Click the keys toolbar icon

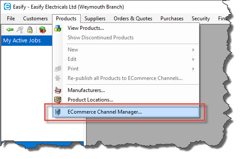point(20,29)
